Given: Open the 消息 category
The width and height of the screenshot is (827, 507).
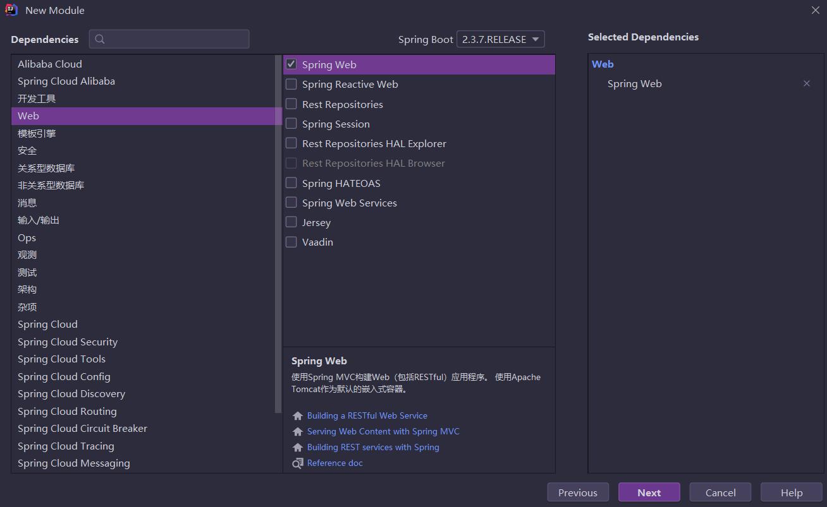Looking at the screenshot, I should pos(143,203).
